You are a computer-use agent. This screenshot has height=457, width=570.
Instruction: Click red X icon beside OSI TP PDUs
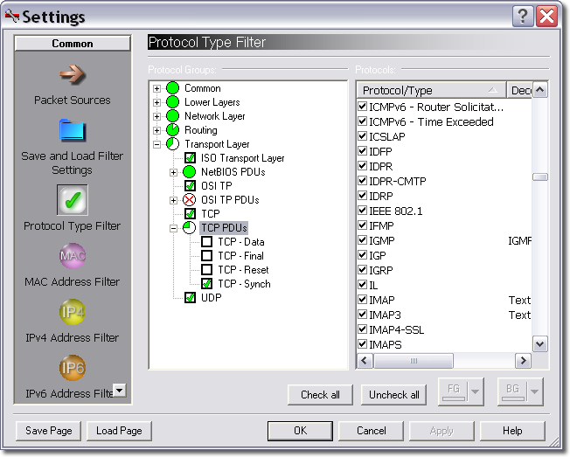[189, 200]
